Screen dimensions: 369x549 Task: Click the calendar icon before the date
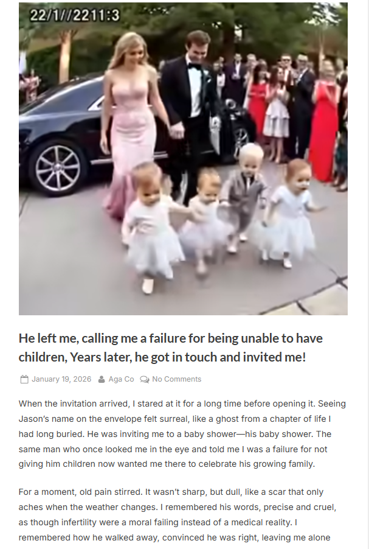(24, 379)
